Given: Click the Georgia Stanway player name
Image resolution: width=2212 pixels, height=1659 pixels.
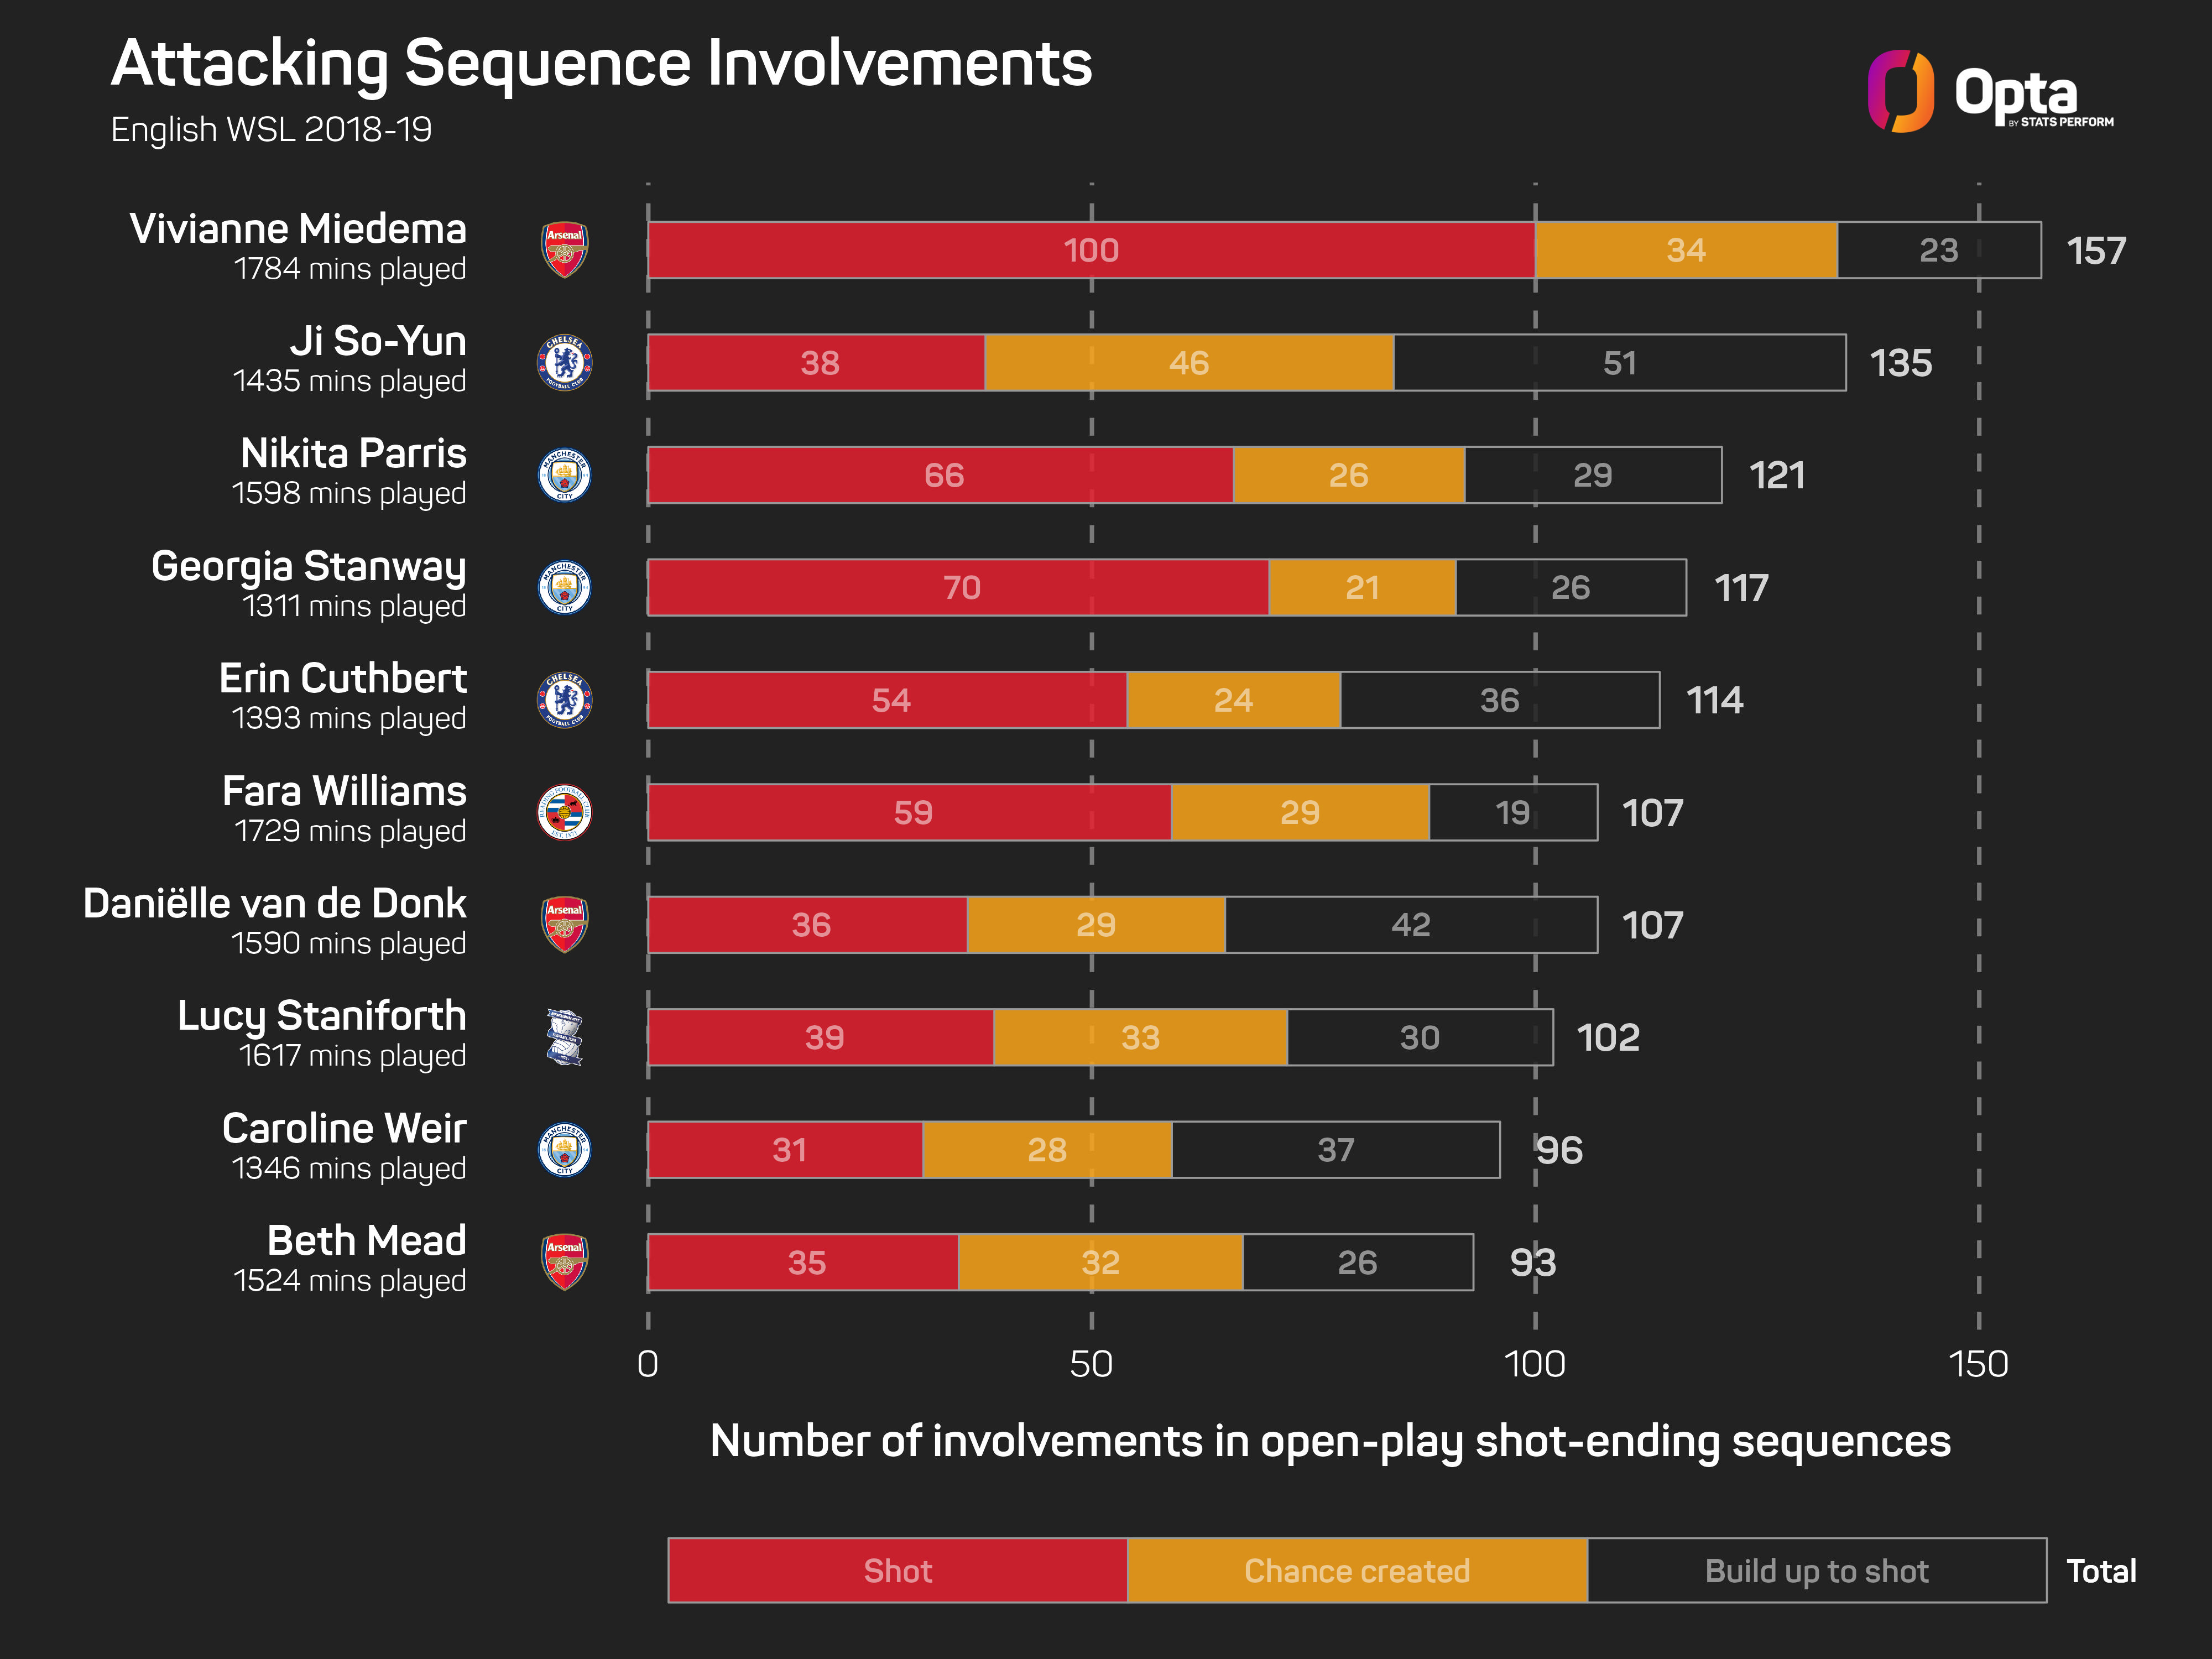Looking at the screenshot, I should [309, 567].
